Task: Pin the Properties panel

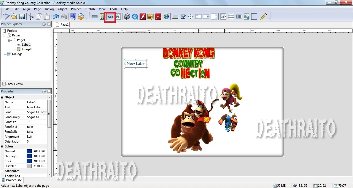Action: click(x=44, y=91)
